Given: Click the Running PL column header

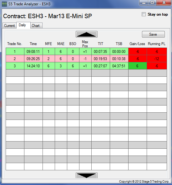Looking at the screenshot, I should [x=157, y=44].
